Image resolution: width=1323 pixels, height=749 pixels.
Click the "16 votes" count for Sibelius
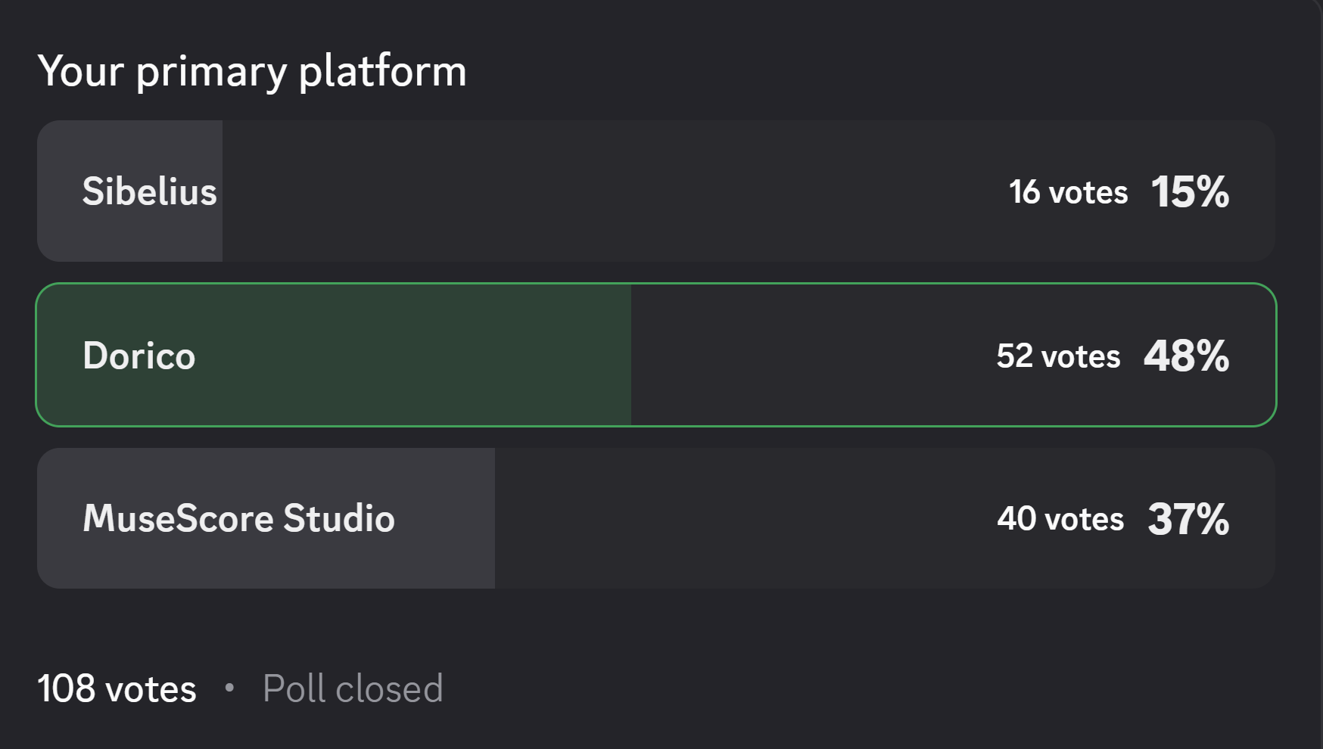point(1068,192)
